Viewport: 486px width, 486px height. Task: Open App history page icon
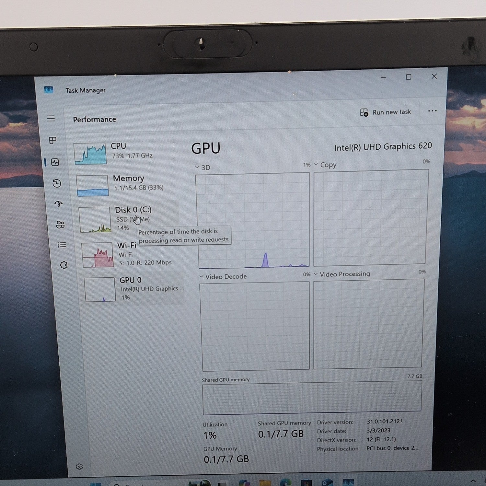[57, 183]
